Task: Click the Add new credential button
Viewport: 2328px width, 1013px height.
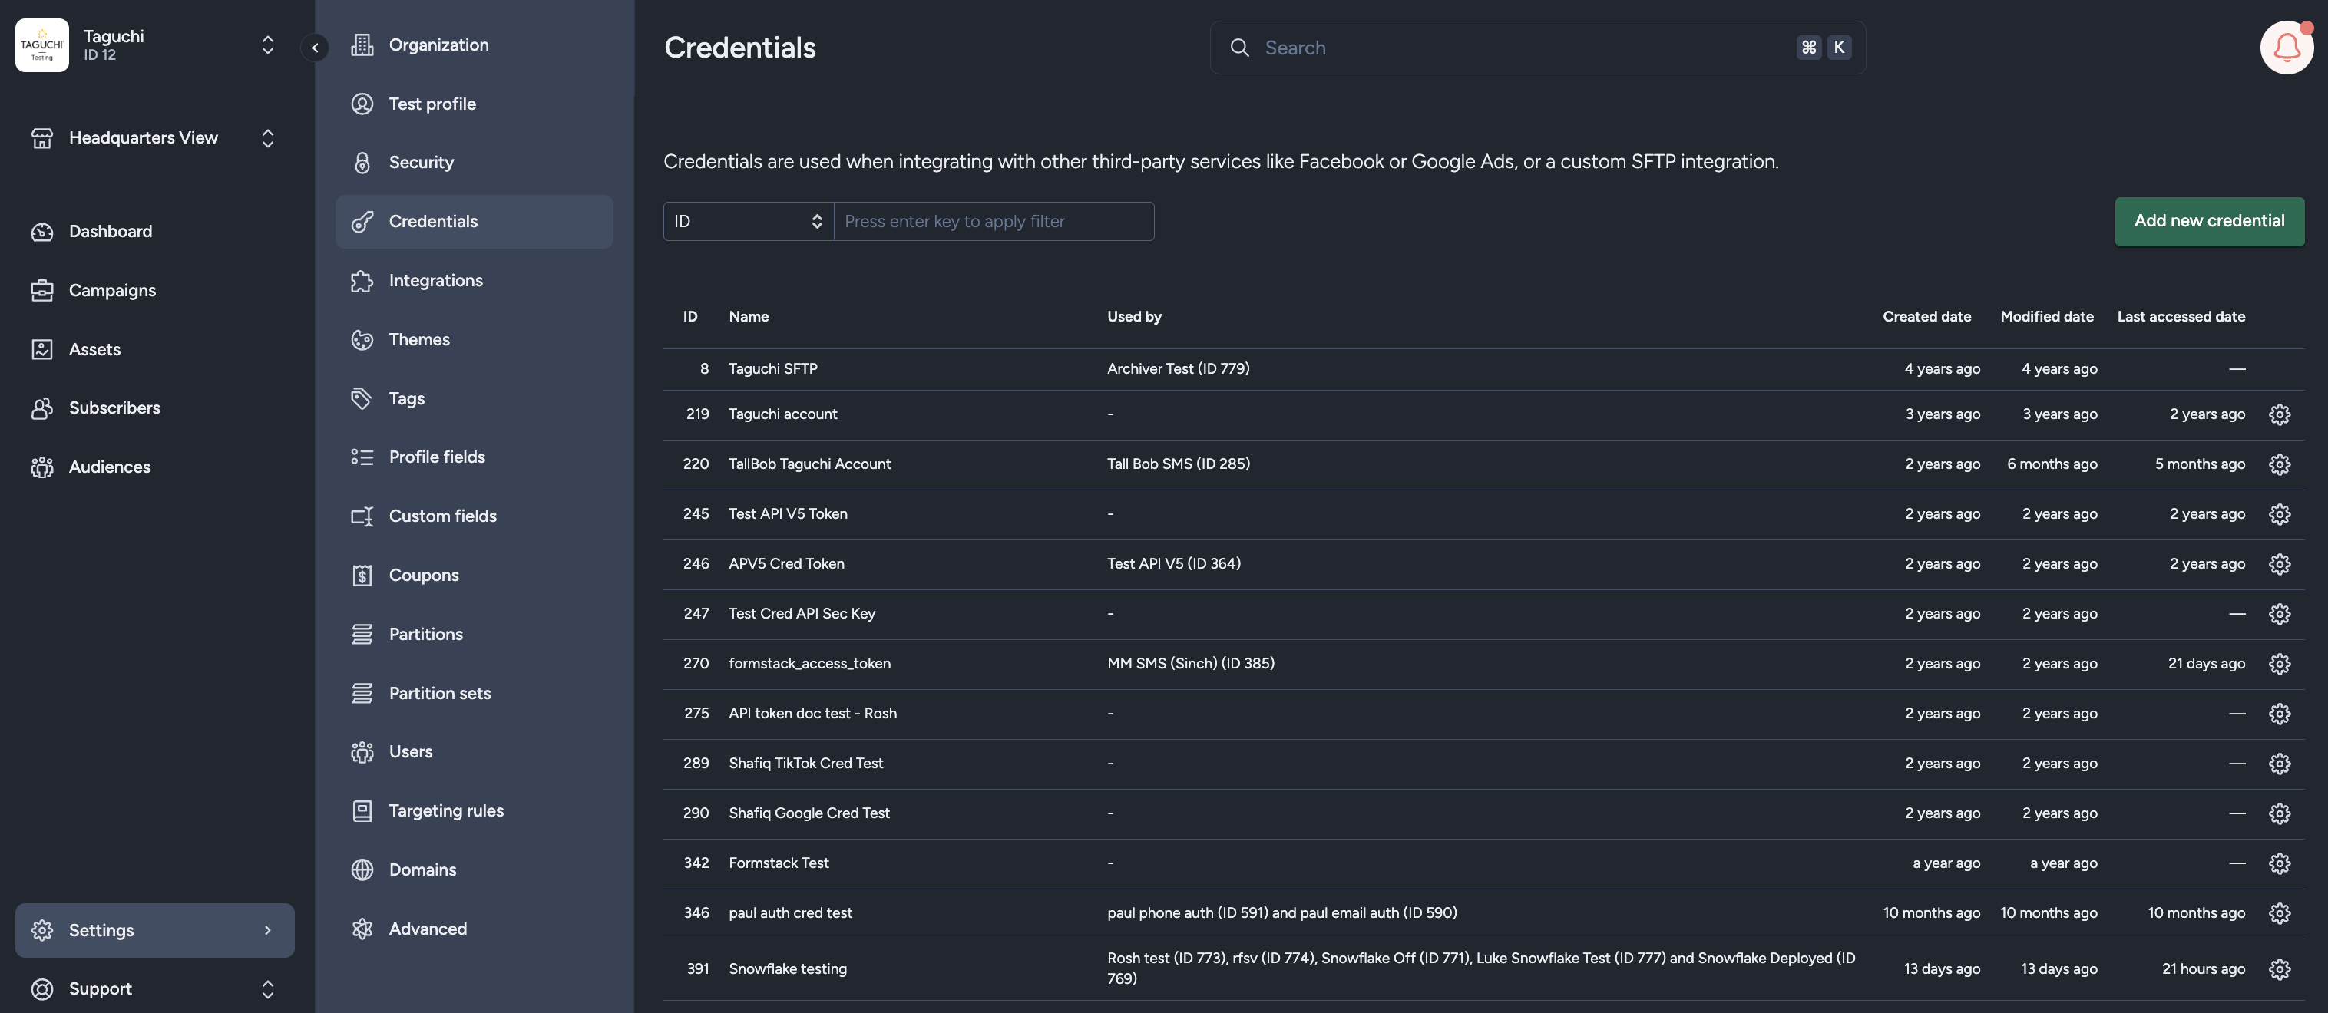Action: (x=2209, y=221)
